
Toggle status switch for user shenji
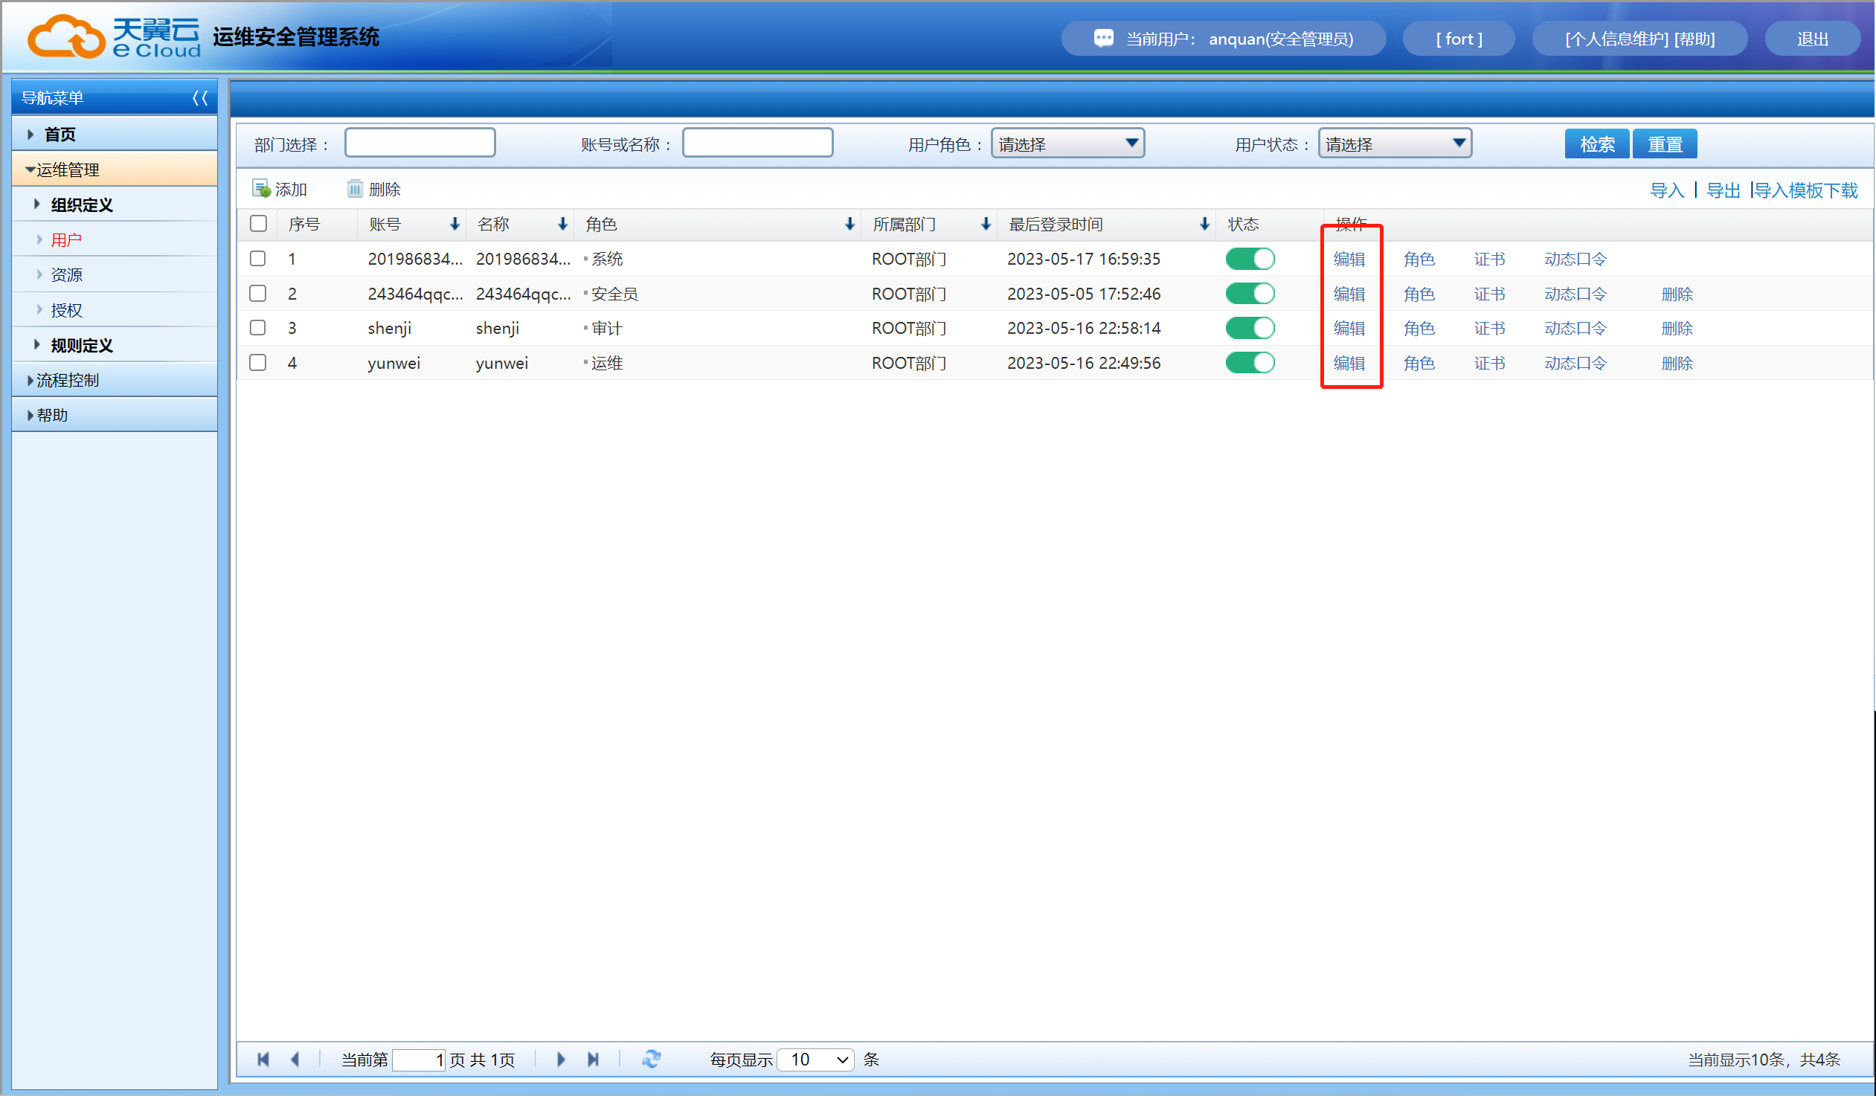[x=1250, y=328]
